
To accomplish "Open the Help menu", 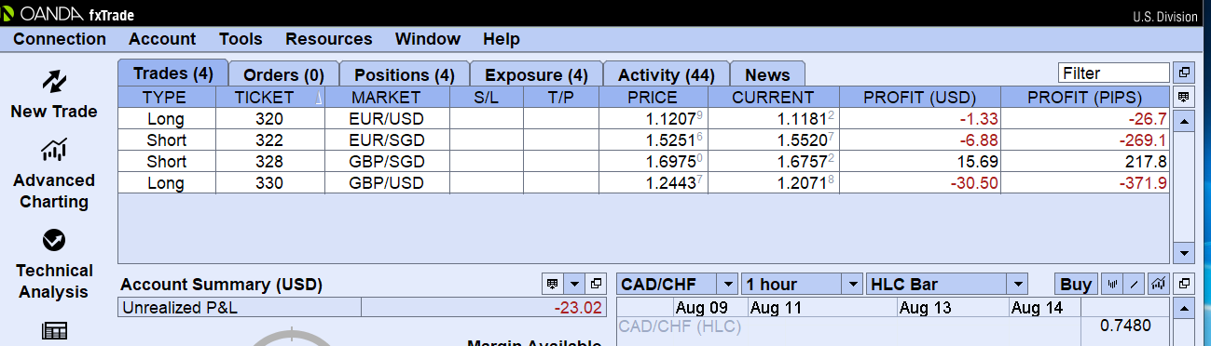I will 502,39.
